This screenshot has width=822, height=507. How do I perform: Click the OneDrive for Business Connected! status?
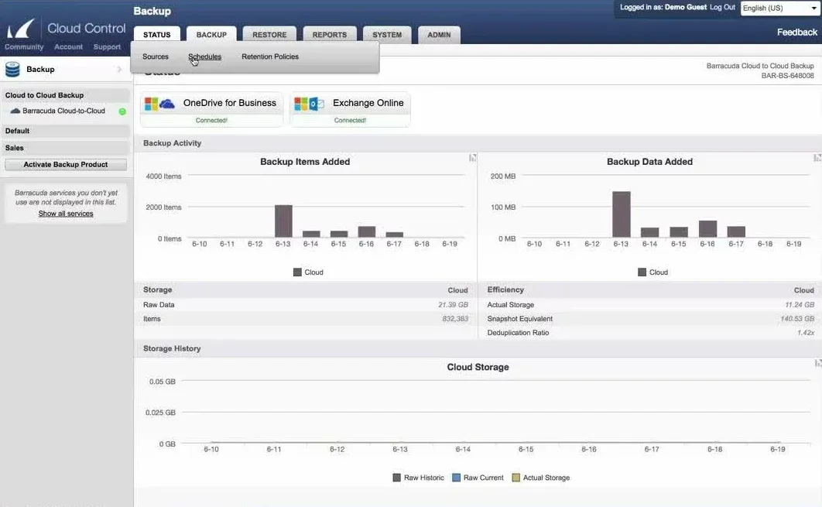(211, 121)
